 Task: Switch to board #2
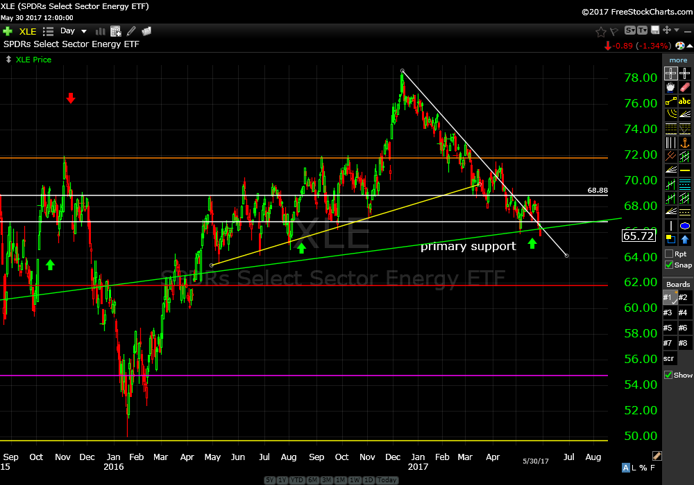(685, 297)
